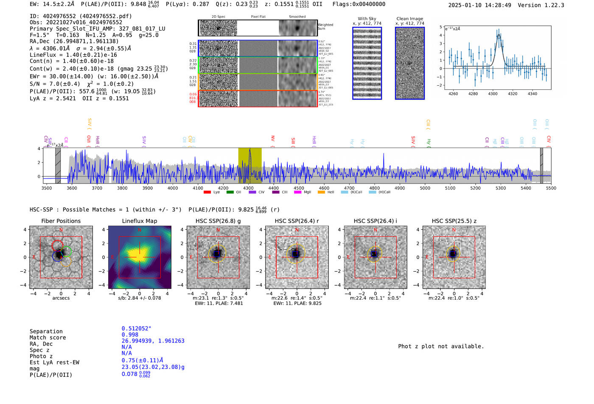Click the Weighted Sum 2D spectrum row
The height and width of the screenshot is (404, 594).
tap(258, 28)
